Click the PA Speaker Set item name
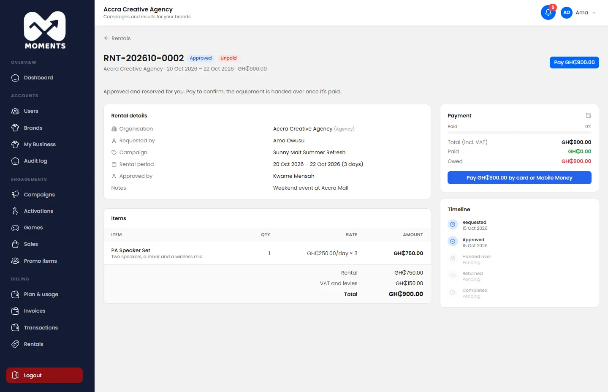Screen dimensions: 608x392 click(x=130, y=250)
